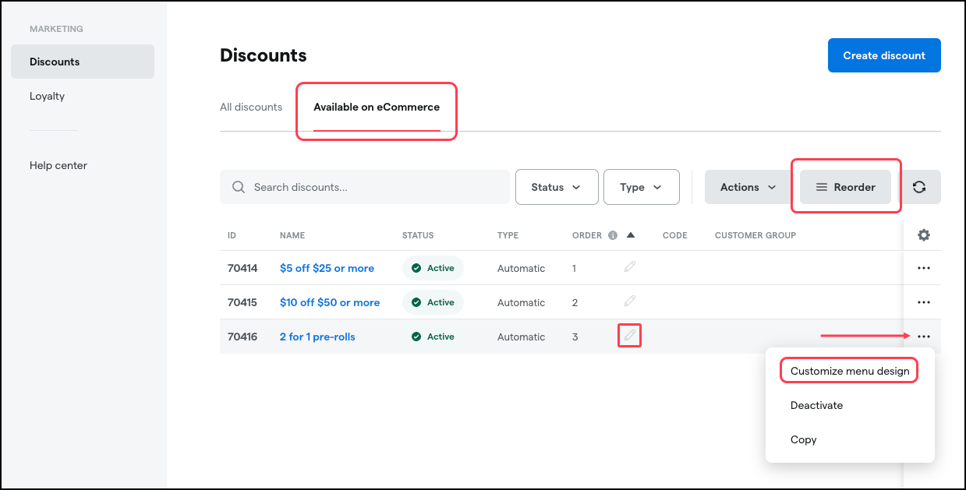Click the STATUS column header

(418, 235)
